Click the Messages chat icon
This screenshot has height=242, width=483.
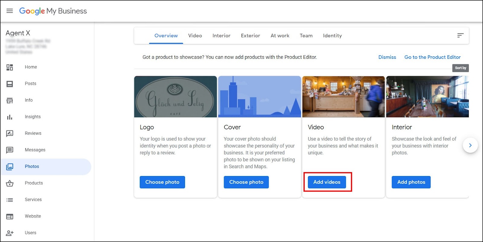(x=10, y=150)
